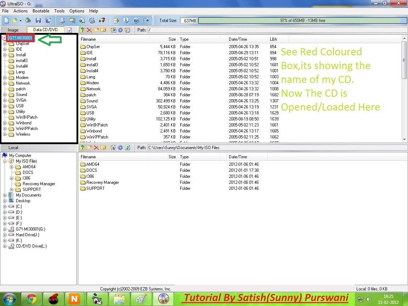Open the dropdown arrow beside the Open icon
The image size is (408, 306).
click(20, 21)
